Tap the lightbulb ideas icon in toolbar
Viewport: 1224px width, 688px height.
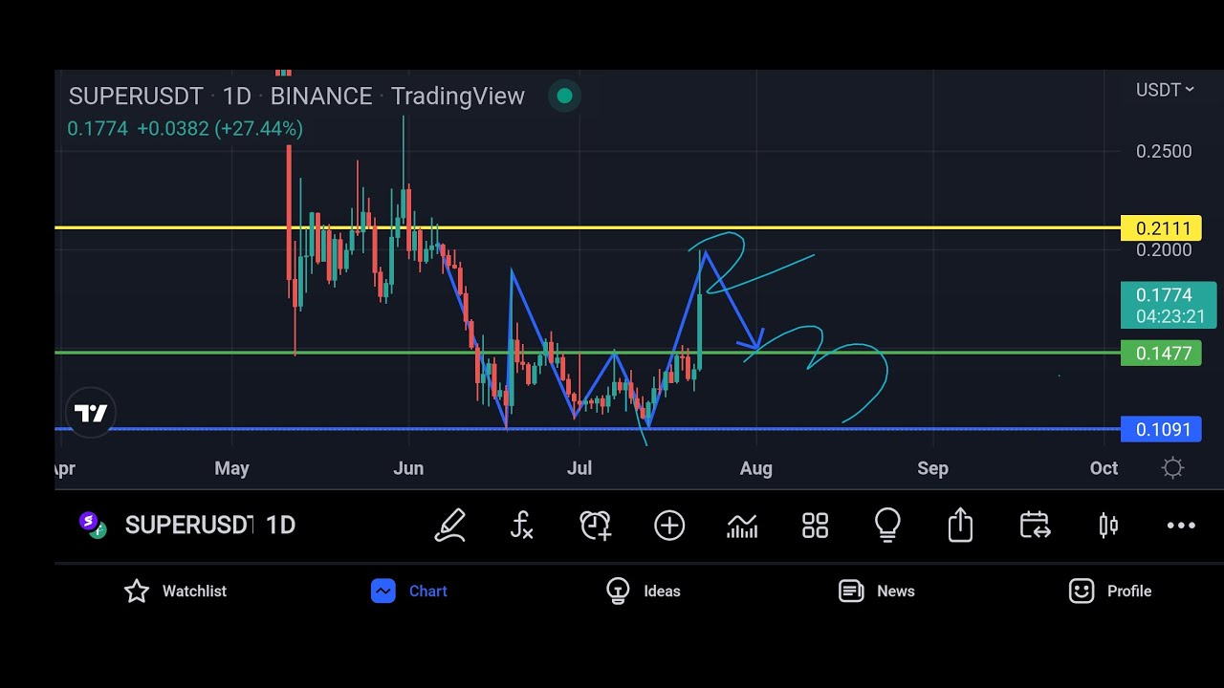tap(887, 526)
